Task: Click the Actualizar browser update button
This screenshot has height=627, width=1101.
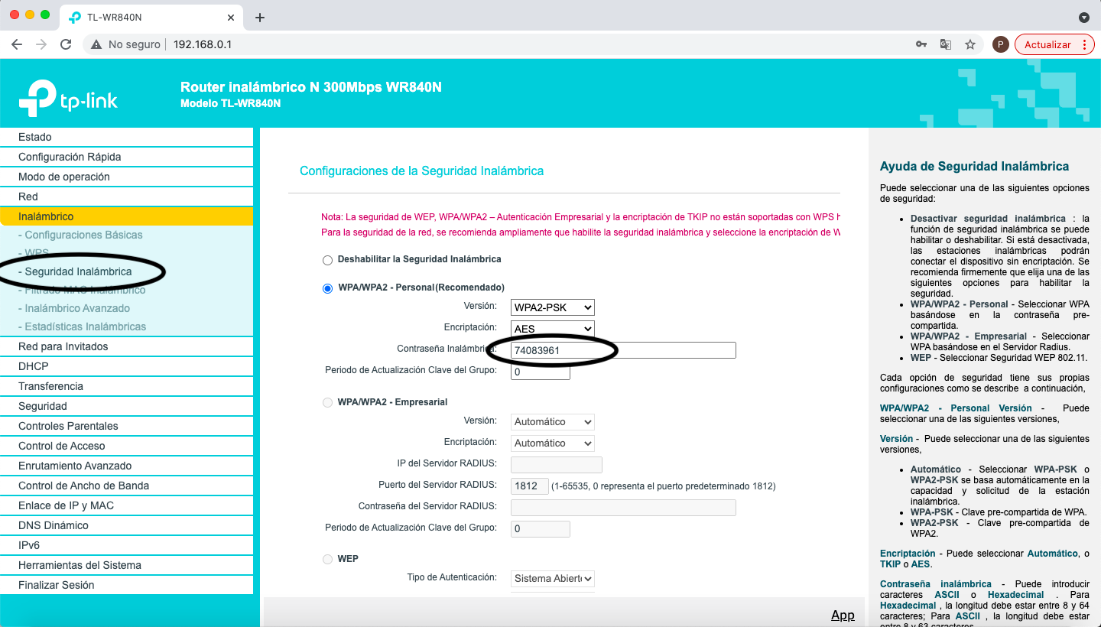Action: click(1047, 44)
